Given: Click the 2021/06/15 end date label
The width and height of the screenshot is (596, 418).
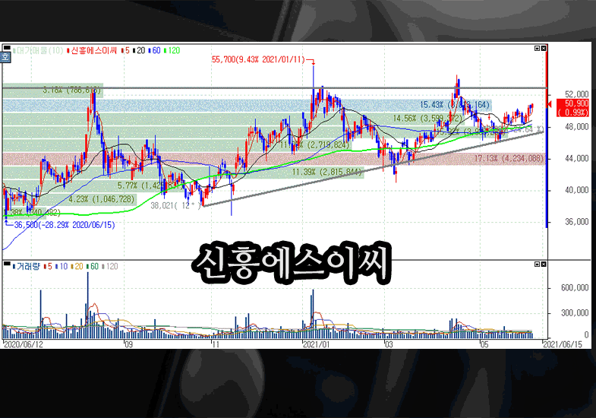Looking at the screenshot, I should tap(563, 344).
